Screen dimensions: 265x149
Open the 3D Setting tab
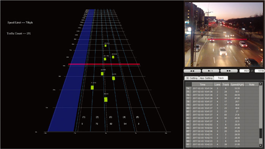pos(192,78)
